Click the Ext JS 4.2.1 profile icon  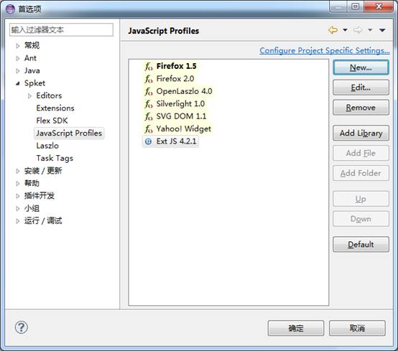point(148,141)
